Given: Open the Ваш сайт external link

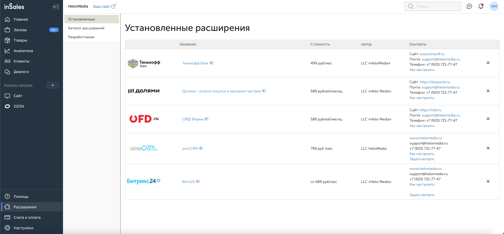Looking at the screenshot, I should (104, 6).
